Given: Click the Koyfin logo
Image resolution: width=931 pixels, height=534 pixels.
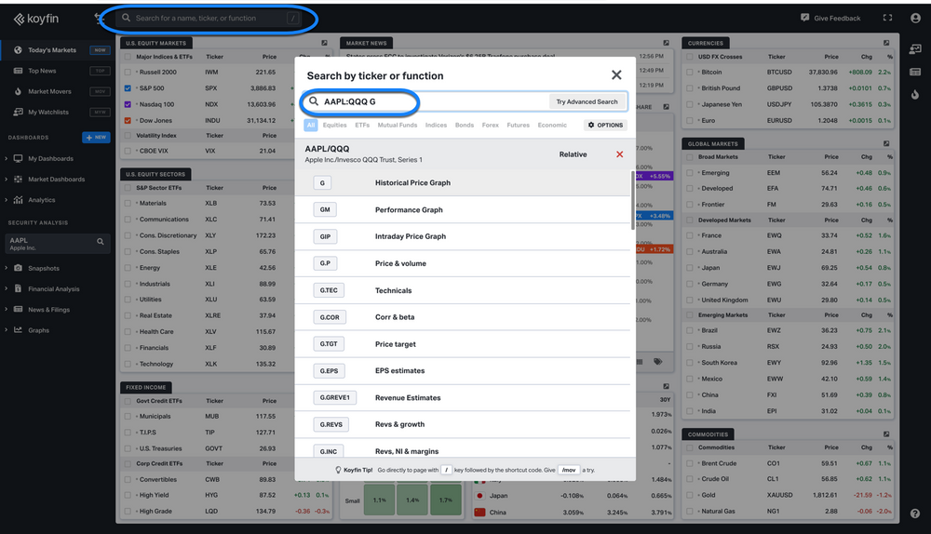Looking at the screenshot, I should [x=36, y=19].
